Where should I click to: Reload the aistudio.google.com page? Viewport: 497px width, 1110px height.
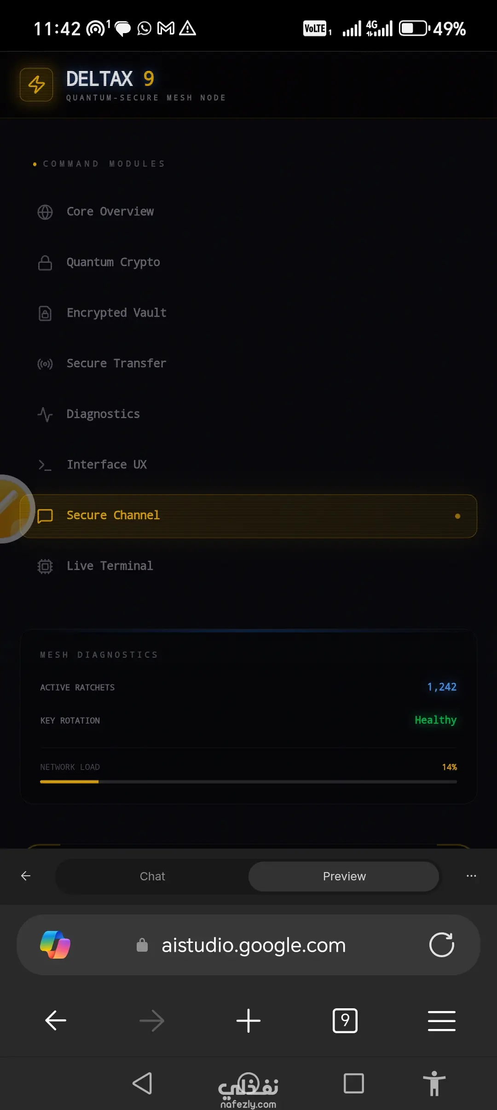click(x=441, y=945)
